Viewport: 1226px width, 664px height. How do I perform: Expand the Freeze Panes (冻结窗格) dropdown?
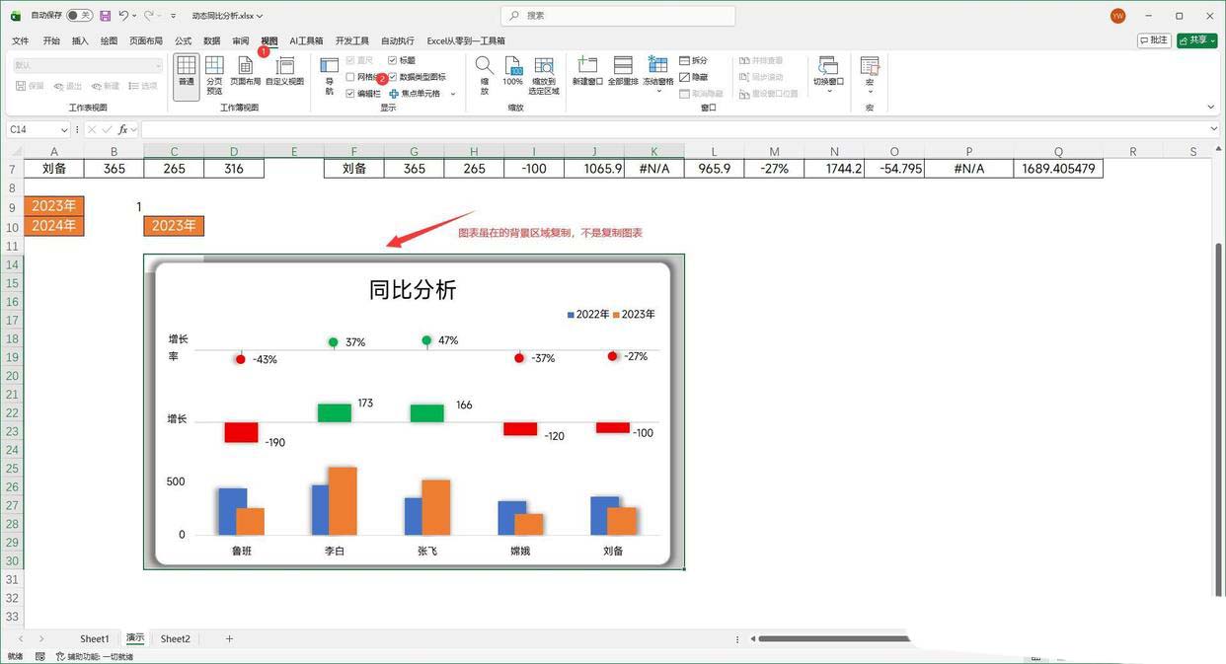[x=657, y=82]
